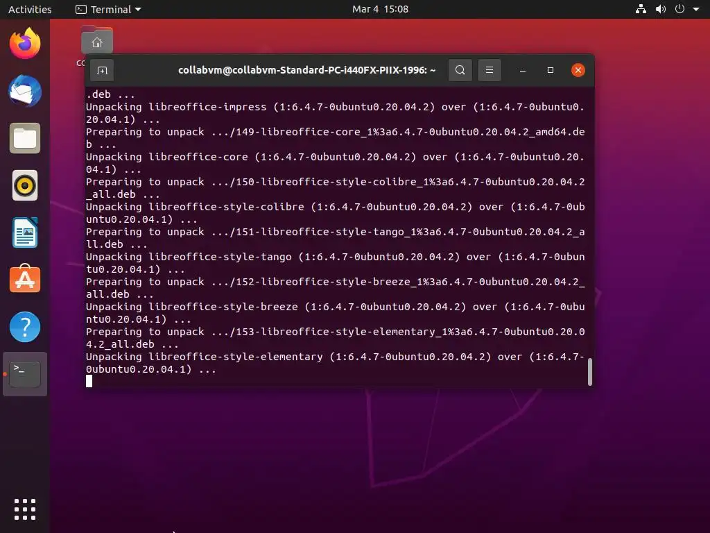Click the terminal cursor block

point(89,381)
